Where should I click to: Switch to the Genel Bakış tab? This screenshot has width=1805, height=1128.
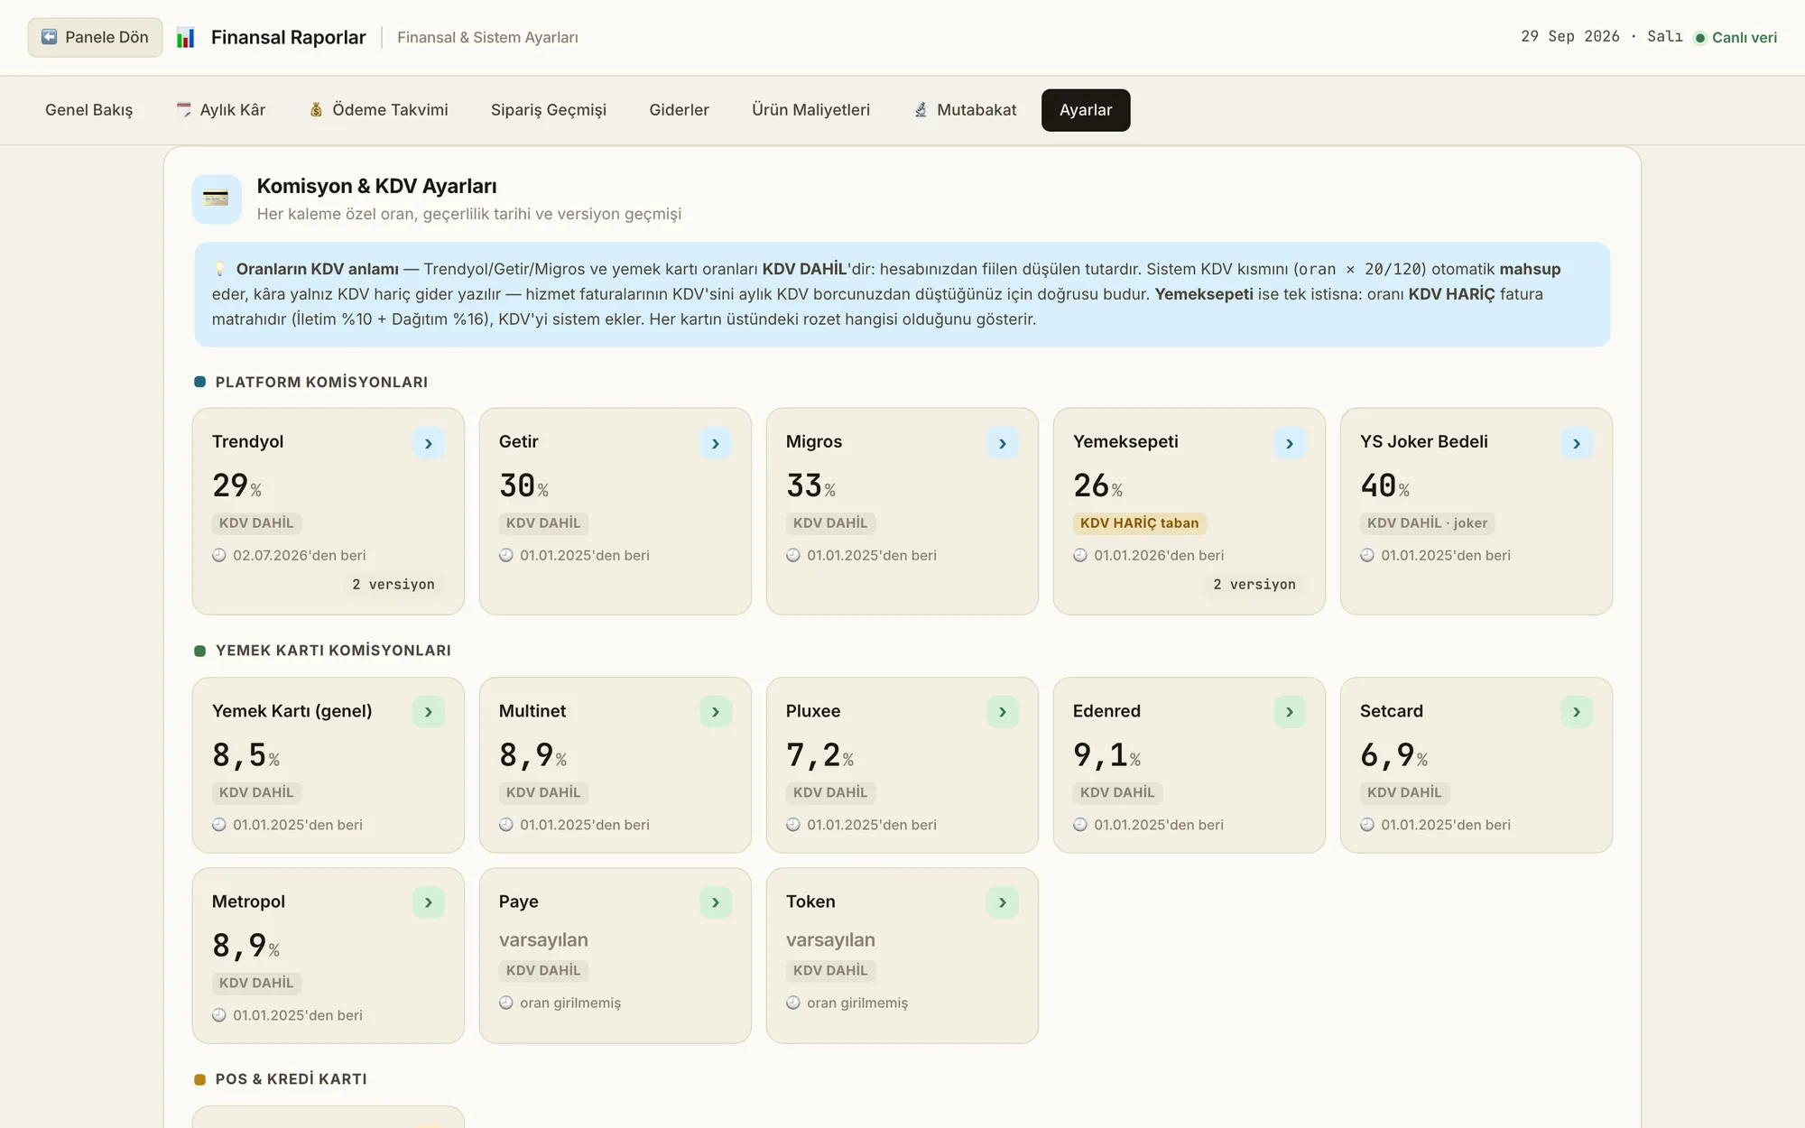click(88, 110)
